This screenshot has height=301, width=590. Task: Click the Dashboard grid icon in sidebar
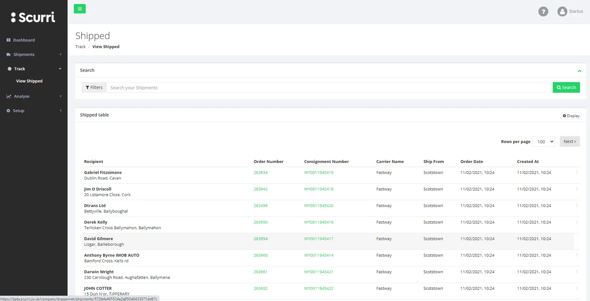point(8,40)
